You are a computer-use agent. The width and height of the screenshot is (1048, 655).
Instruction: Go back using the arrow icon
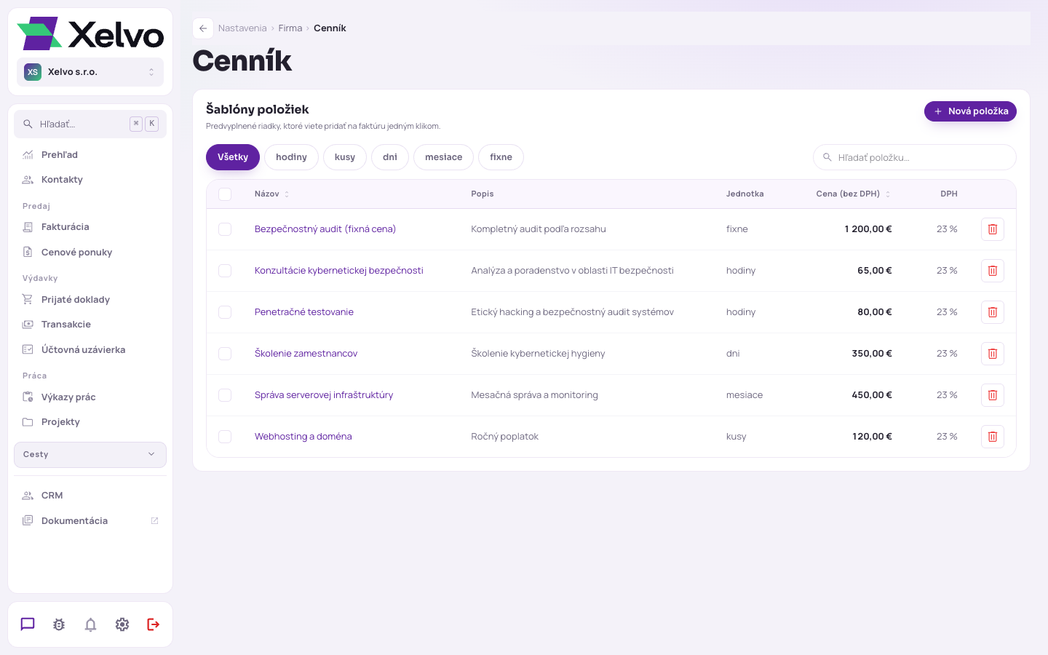203,28
